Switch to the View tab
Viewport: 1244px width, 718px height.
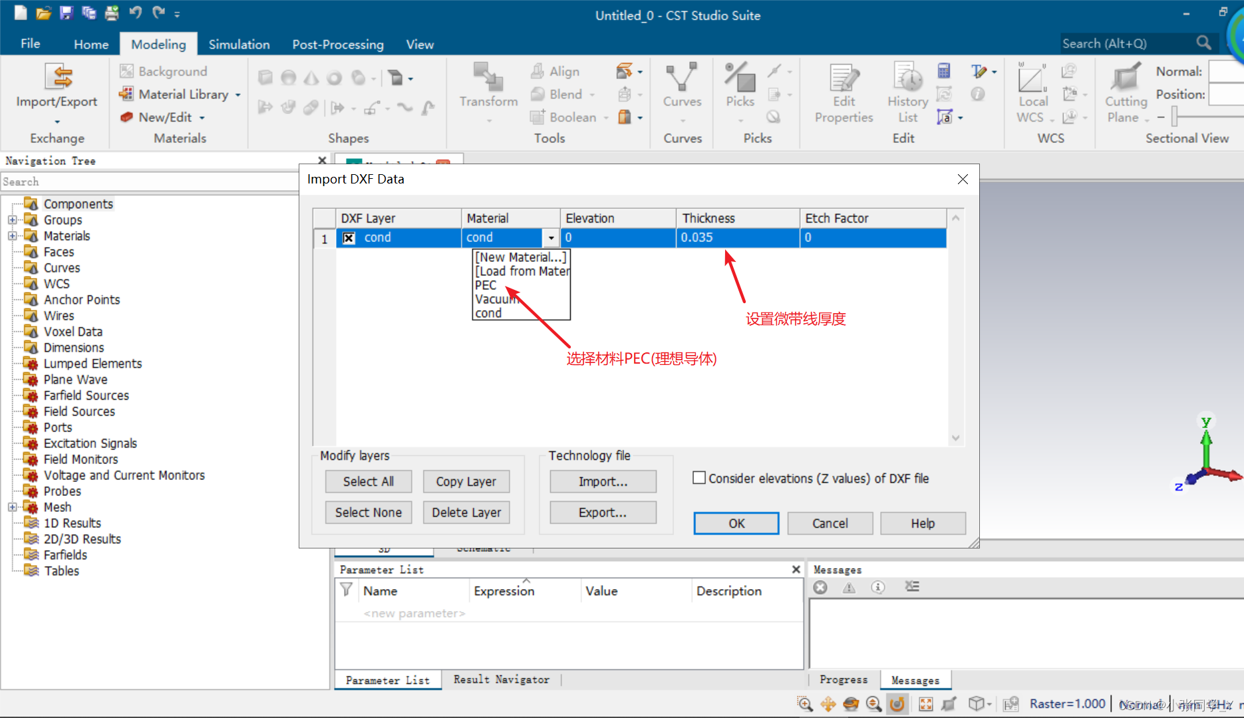click(420, 44)
